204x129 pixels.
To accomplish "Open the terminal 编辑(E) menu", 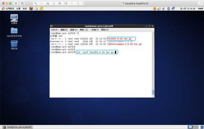I will (64, 30).
